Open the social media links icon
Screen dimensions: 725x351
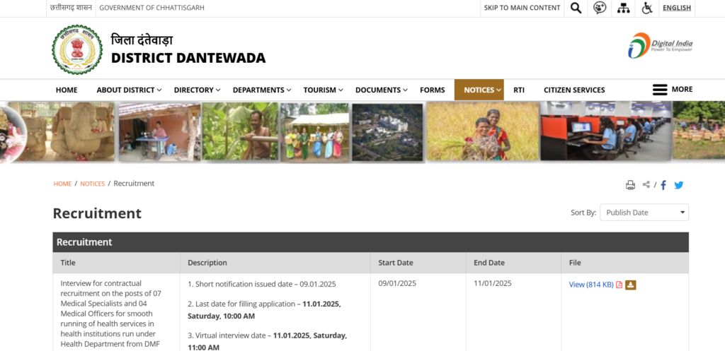point(600,8)
